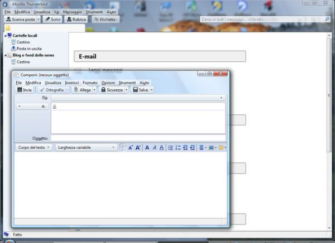
Task: Click the Allega attachment button
Action: click(x=82, y=90)
